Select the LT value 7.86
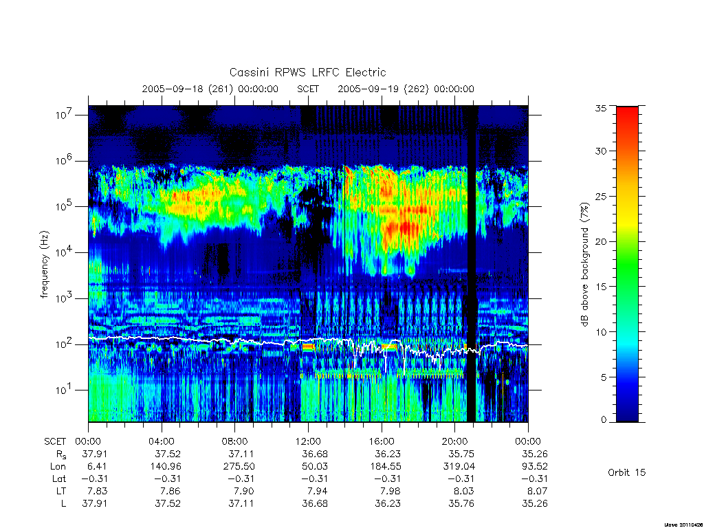The width and height of the screenshot is (704, 528). click(171, 491)
